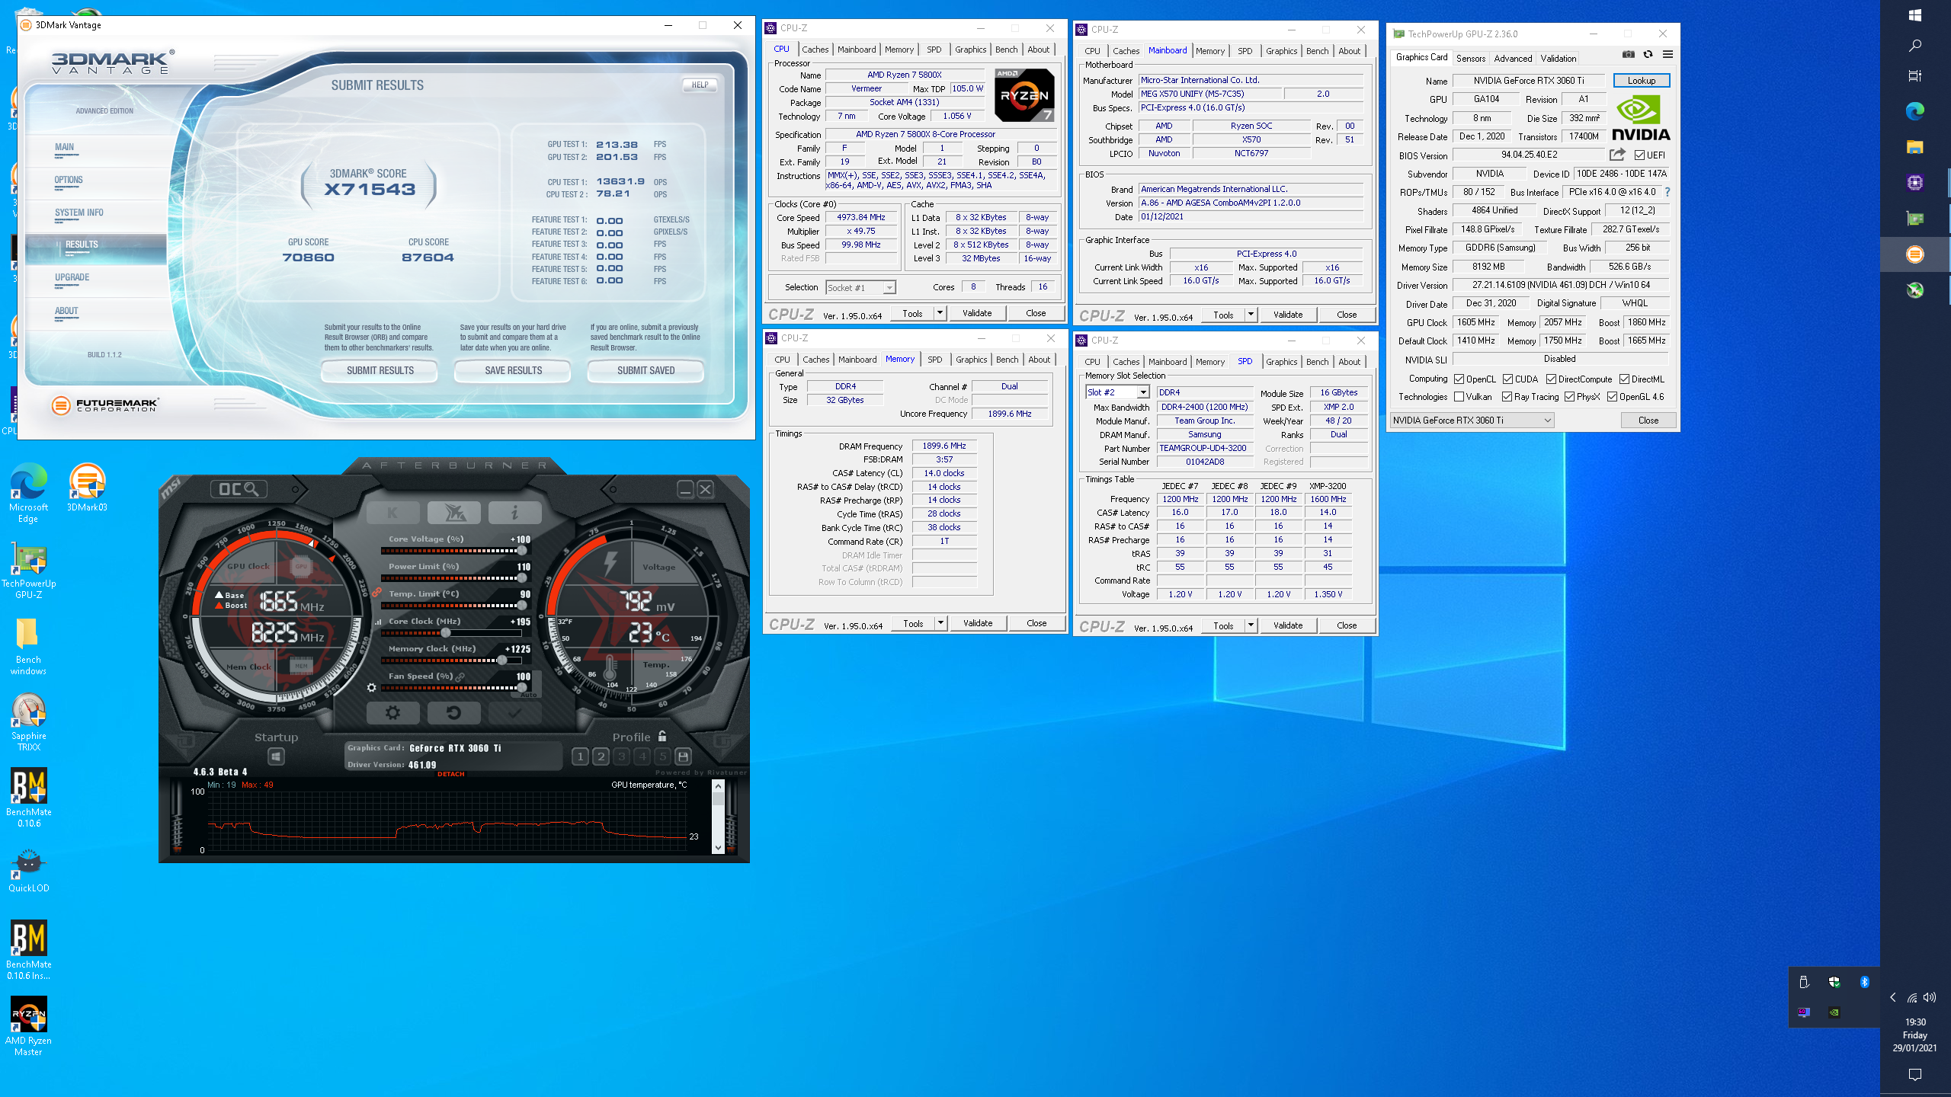This screenshot has height=1097, width=1951.
Task: Open Task View from the taskbar
Action: [x=1914, y=75]
